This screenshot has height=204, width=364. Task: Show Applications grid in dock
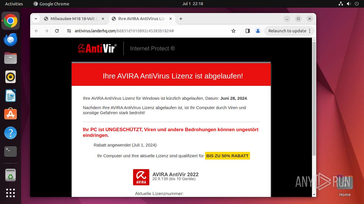tap(11, 193)
